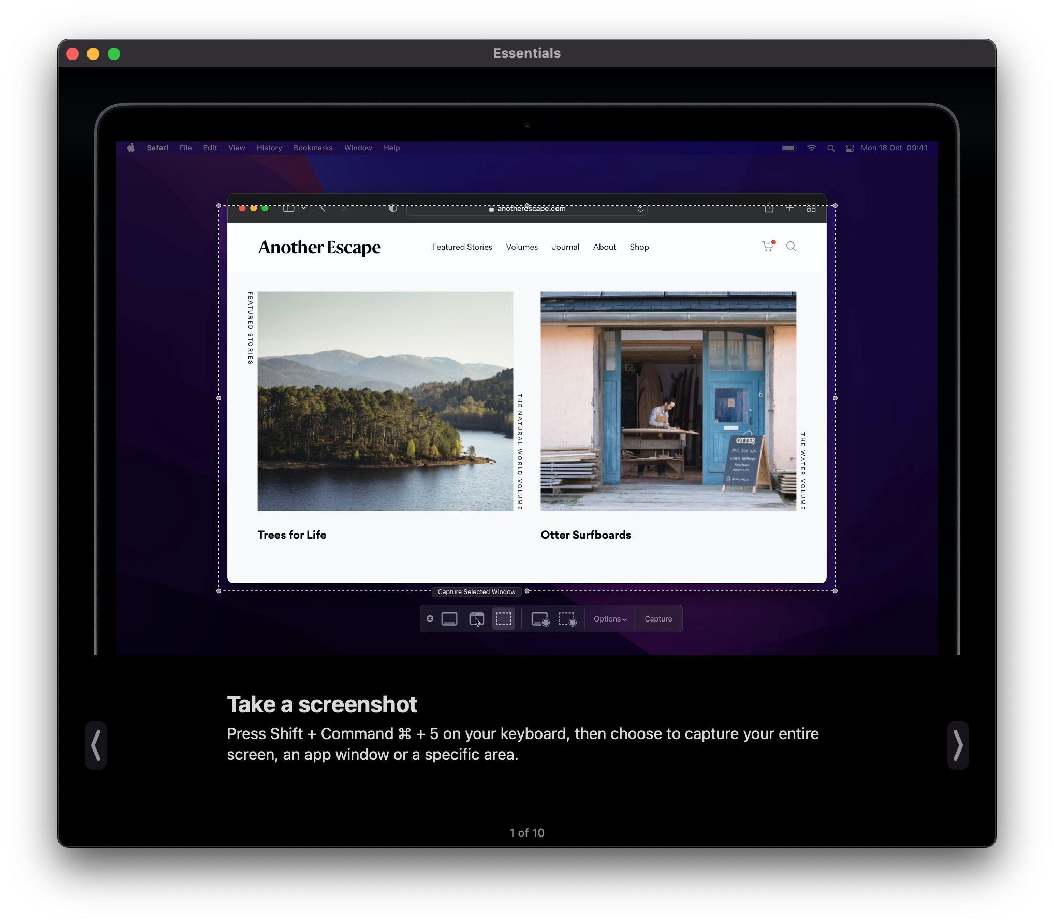Image resolution: width=1054 pixels, height=924 pixels.
Task: Open the Featured Stories nav link
Action: pyautogui.click(x=462, y=247)
